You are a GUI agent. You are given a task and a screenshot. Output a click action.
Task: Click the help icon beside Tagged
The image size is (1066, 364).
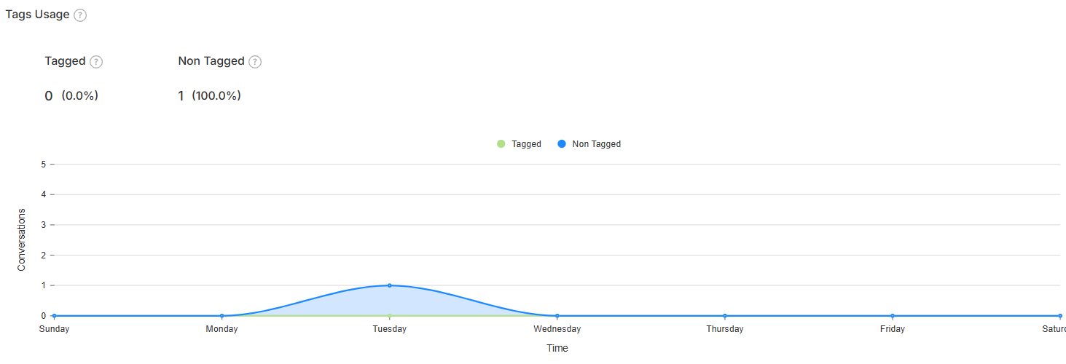click(96, 62)
